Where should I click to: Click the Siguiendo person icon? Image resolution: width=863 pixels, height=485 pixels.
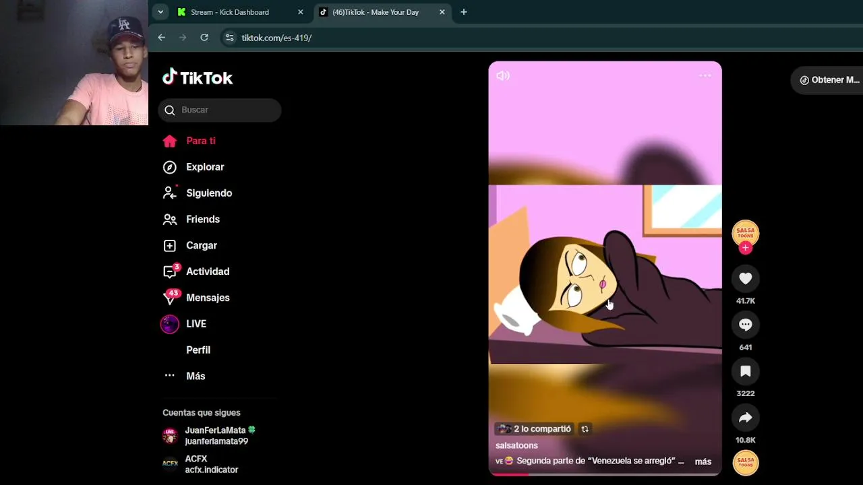pos(170,193)
